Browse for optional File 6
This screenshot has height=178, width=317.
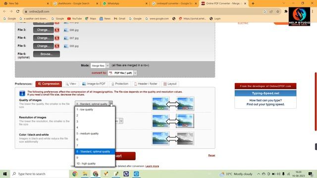[x=47, y=54]
